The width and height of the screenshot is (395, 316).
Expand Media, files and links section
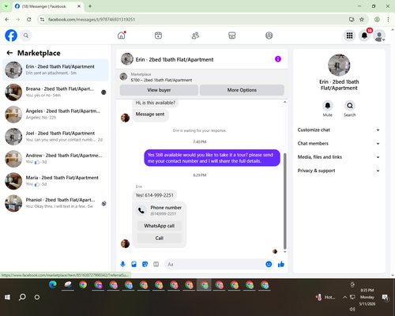(x=339, y=157)
